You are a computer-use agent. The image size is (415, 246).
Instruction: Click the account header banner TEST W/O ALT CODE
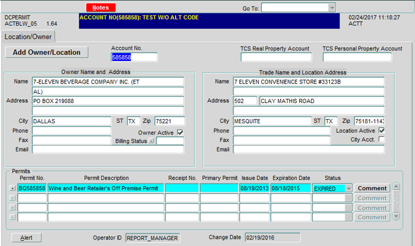(x=209, y=21)
